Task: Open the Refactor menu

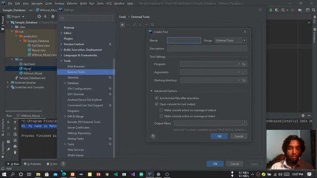Action: pos(72,3)
